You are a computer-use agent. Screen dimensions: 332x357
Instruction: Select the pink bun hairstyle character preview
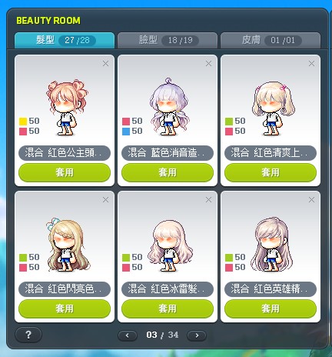point(68,108)
